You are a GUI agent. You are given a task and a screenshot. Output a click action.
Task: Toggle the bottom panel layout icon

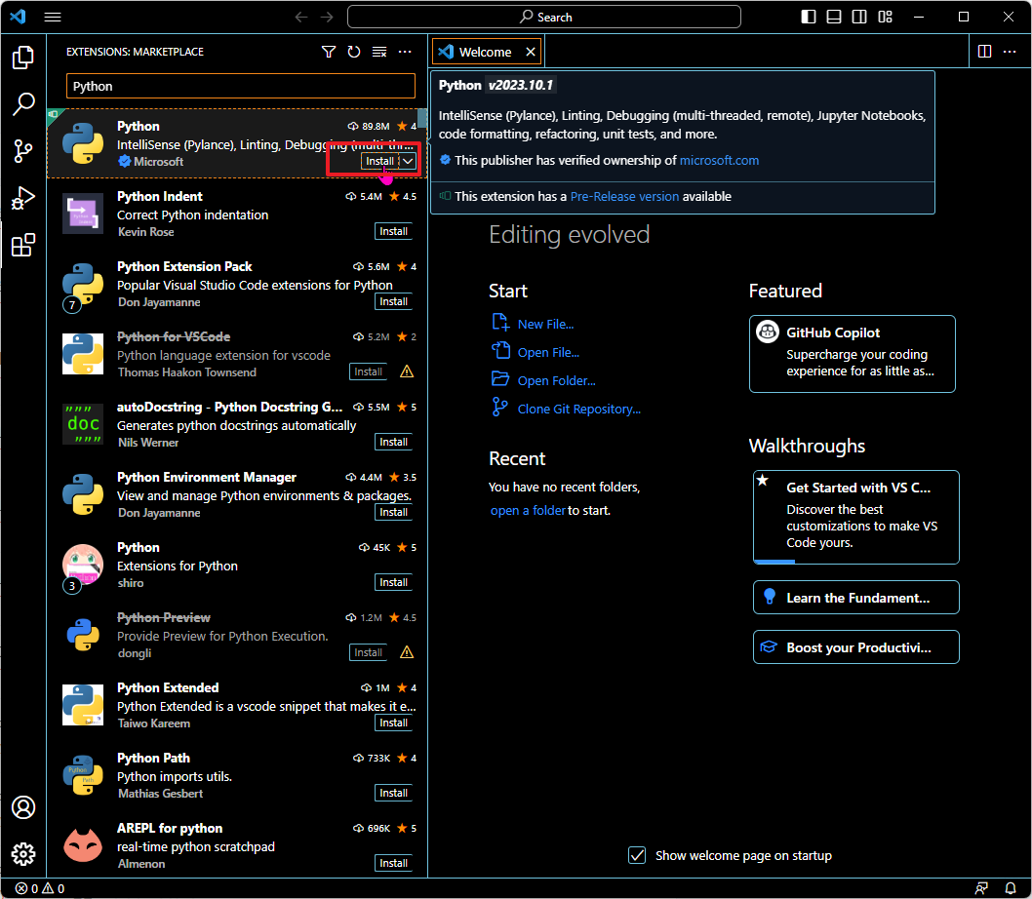[834, 18]
